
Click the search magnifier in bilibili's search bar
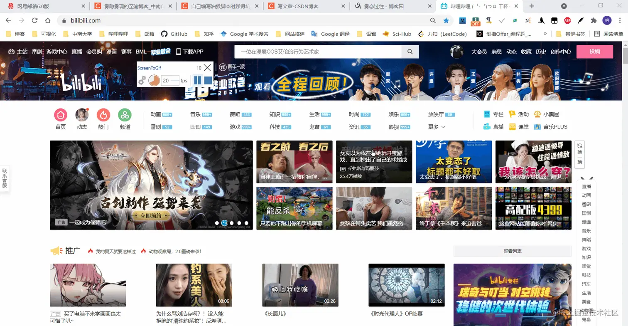click(410, 52)
